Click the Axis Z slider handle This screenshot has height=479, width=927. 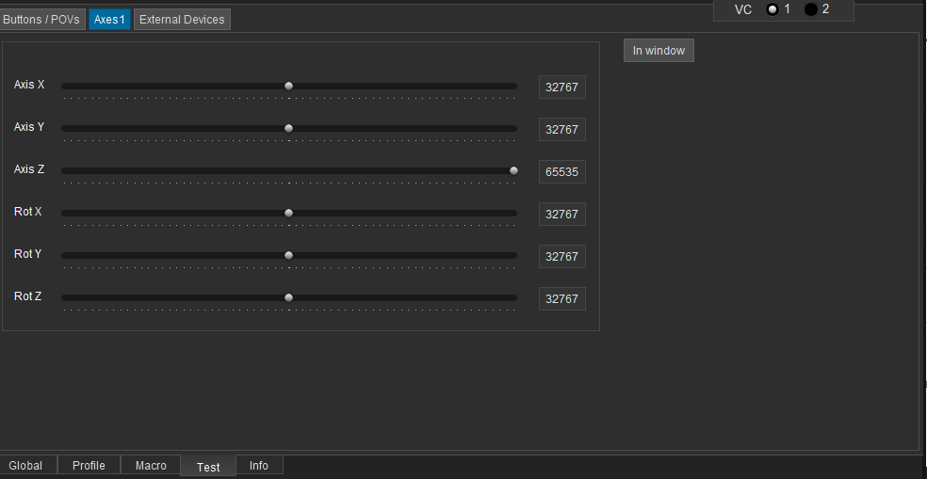point(513,170)
